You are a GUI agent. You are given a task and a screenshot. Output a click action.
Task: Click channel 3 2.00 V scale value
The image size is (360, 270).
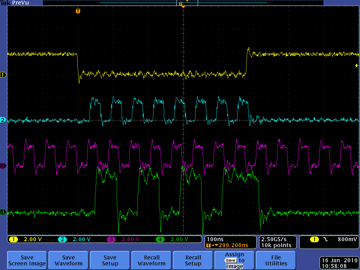tap(131, 239)
